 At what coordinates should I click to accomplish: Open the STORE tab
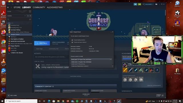tap(17, 7)
